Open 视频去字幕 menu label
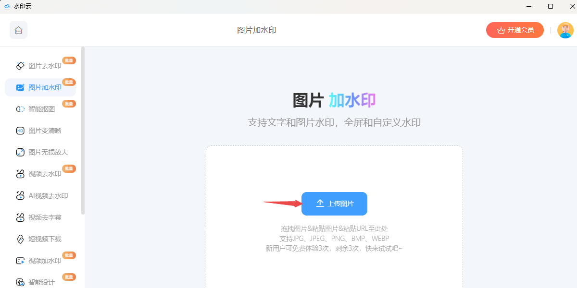This screenshot has width=577, height=288. click(x=45, y=217)
